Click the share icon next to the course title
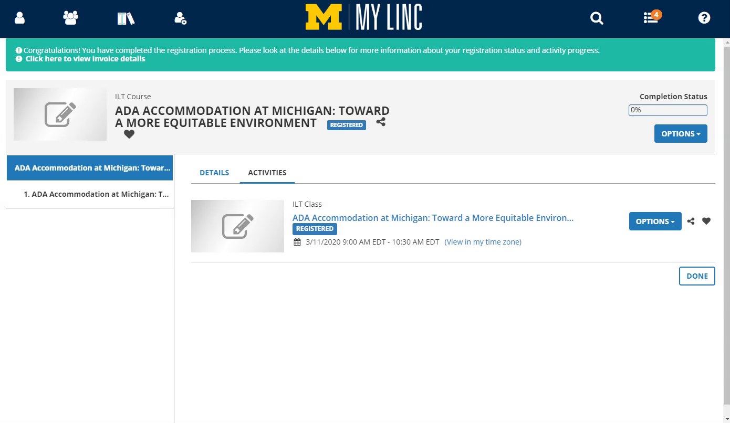 (380, 121)
